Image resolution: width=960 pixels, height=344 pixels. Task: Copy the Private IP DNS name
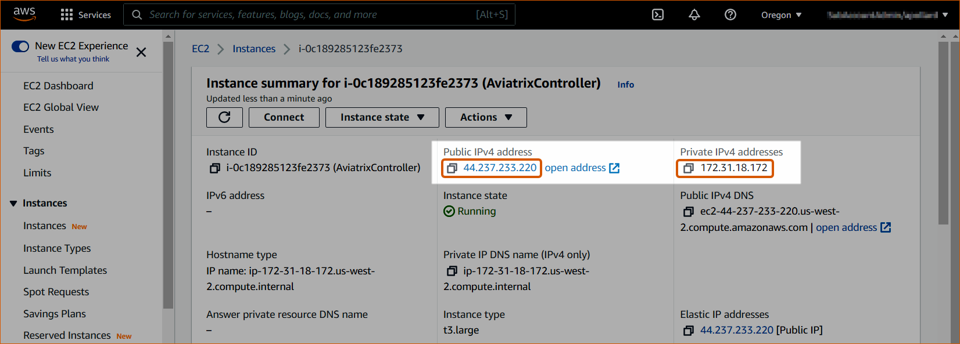pyautogui.click(x=452, y=271)
